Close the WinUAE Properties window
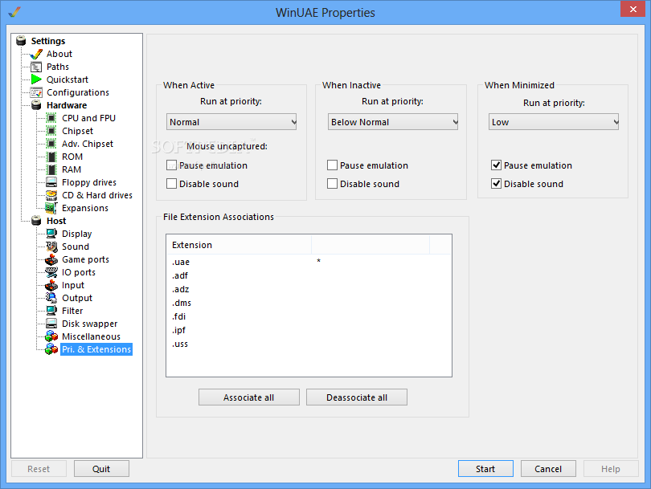 (x=633, y=9)
